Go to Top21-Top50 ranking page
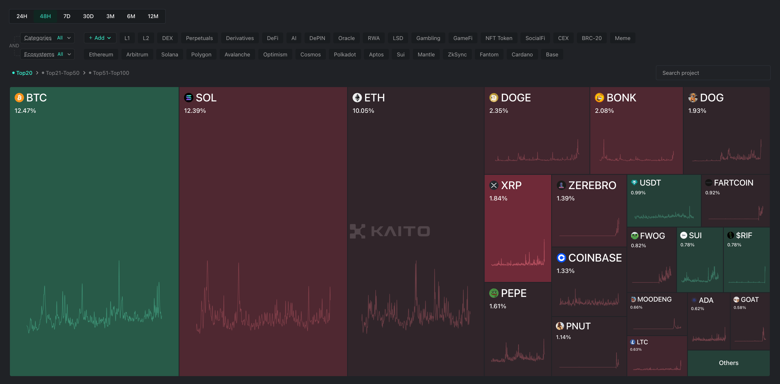This screenshot has width=780, height=384. pyautogui.click(x=61, y=73)
